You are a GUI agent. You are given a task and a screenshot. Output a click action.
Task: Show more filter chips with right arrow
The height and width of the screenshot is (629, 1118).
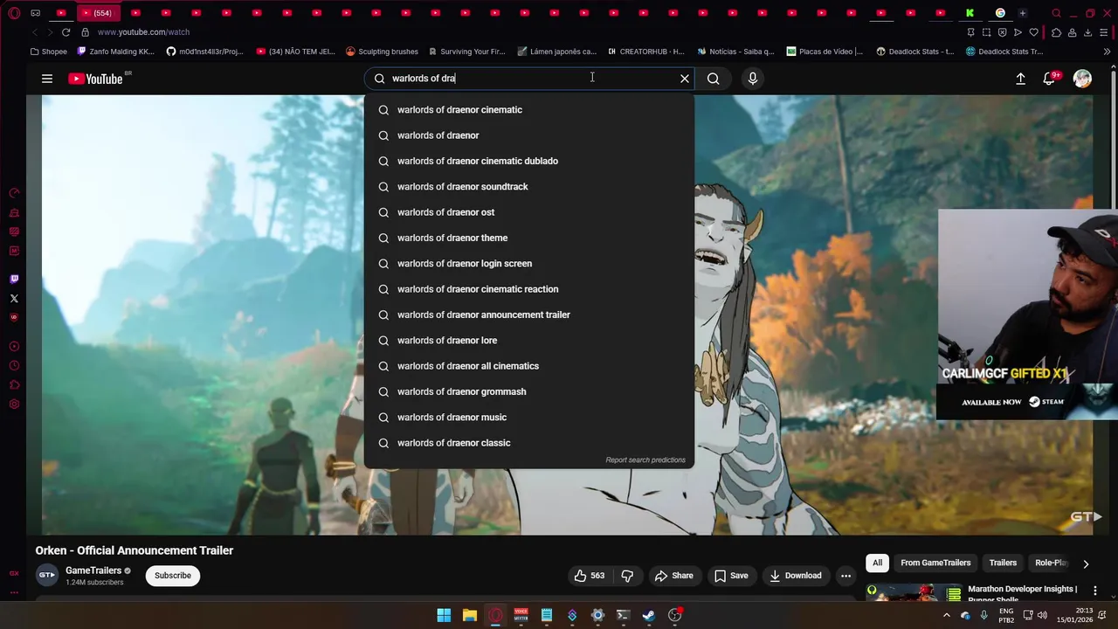tap(1086, 563)
